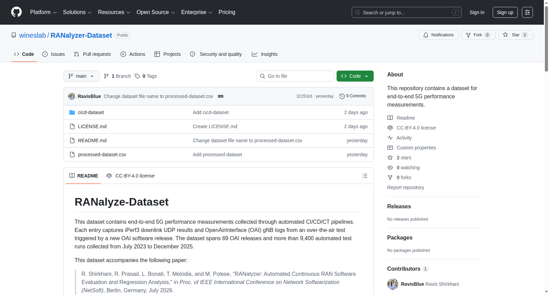
Task: Click the RavisBlue author name in commit bar
Action: 89,96
